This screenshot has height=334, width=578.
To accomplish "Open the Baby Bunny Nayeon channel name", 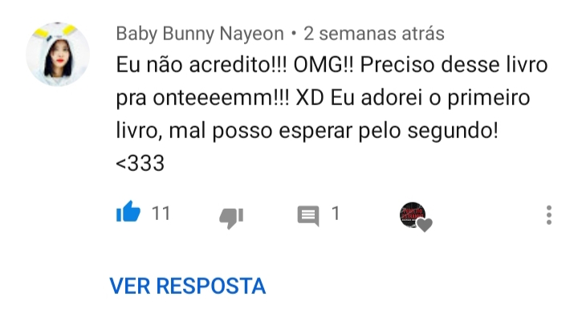I will (200, 34).
